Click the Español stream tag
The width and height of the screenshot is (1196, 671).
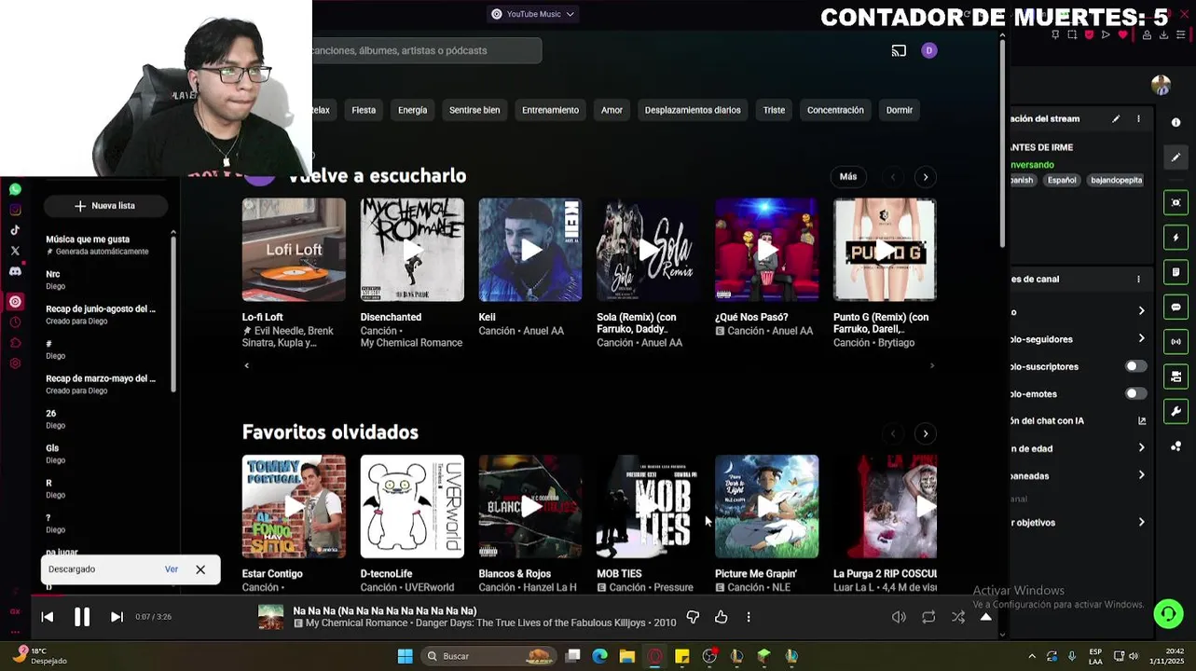click(x=1061, y=180)
